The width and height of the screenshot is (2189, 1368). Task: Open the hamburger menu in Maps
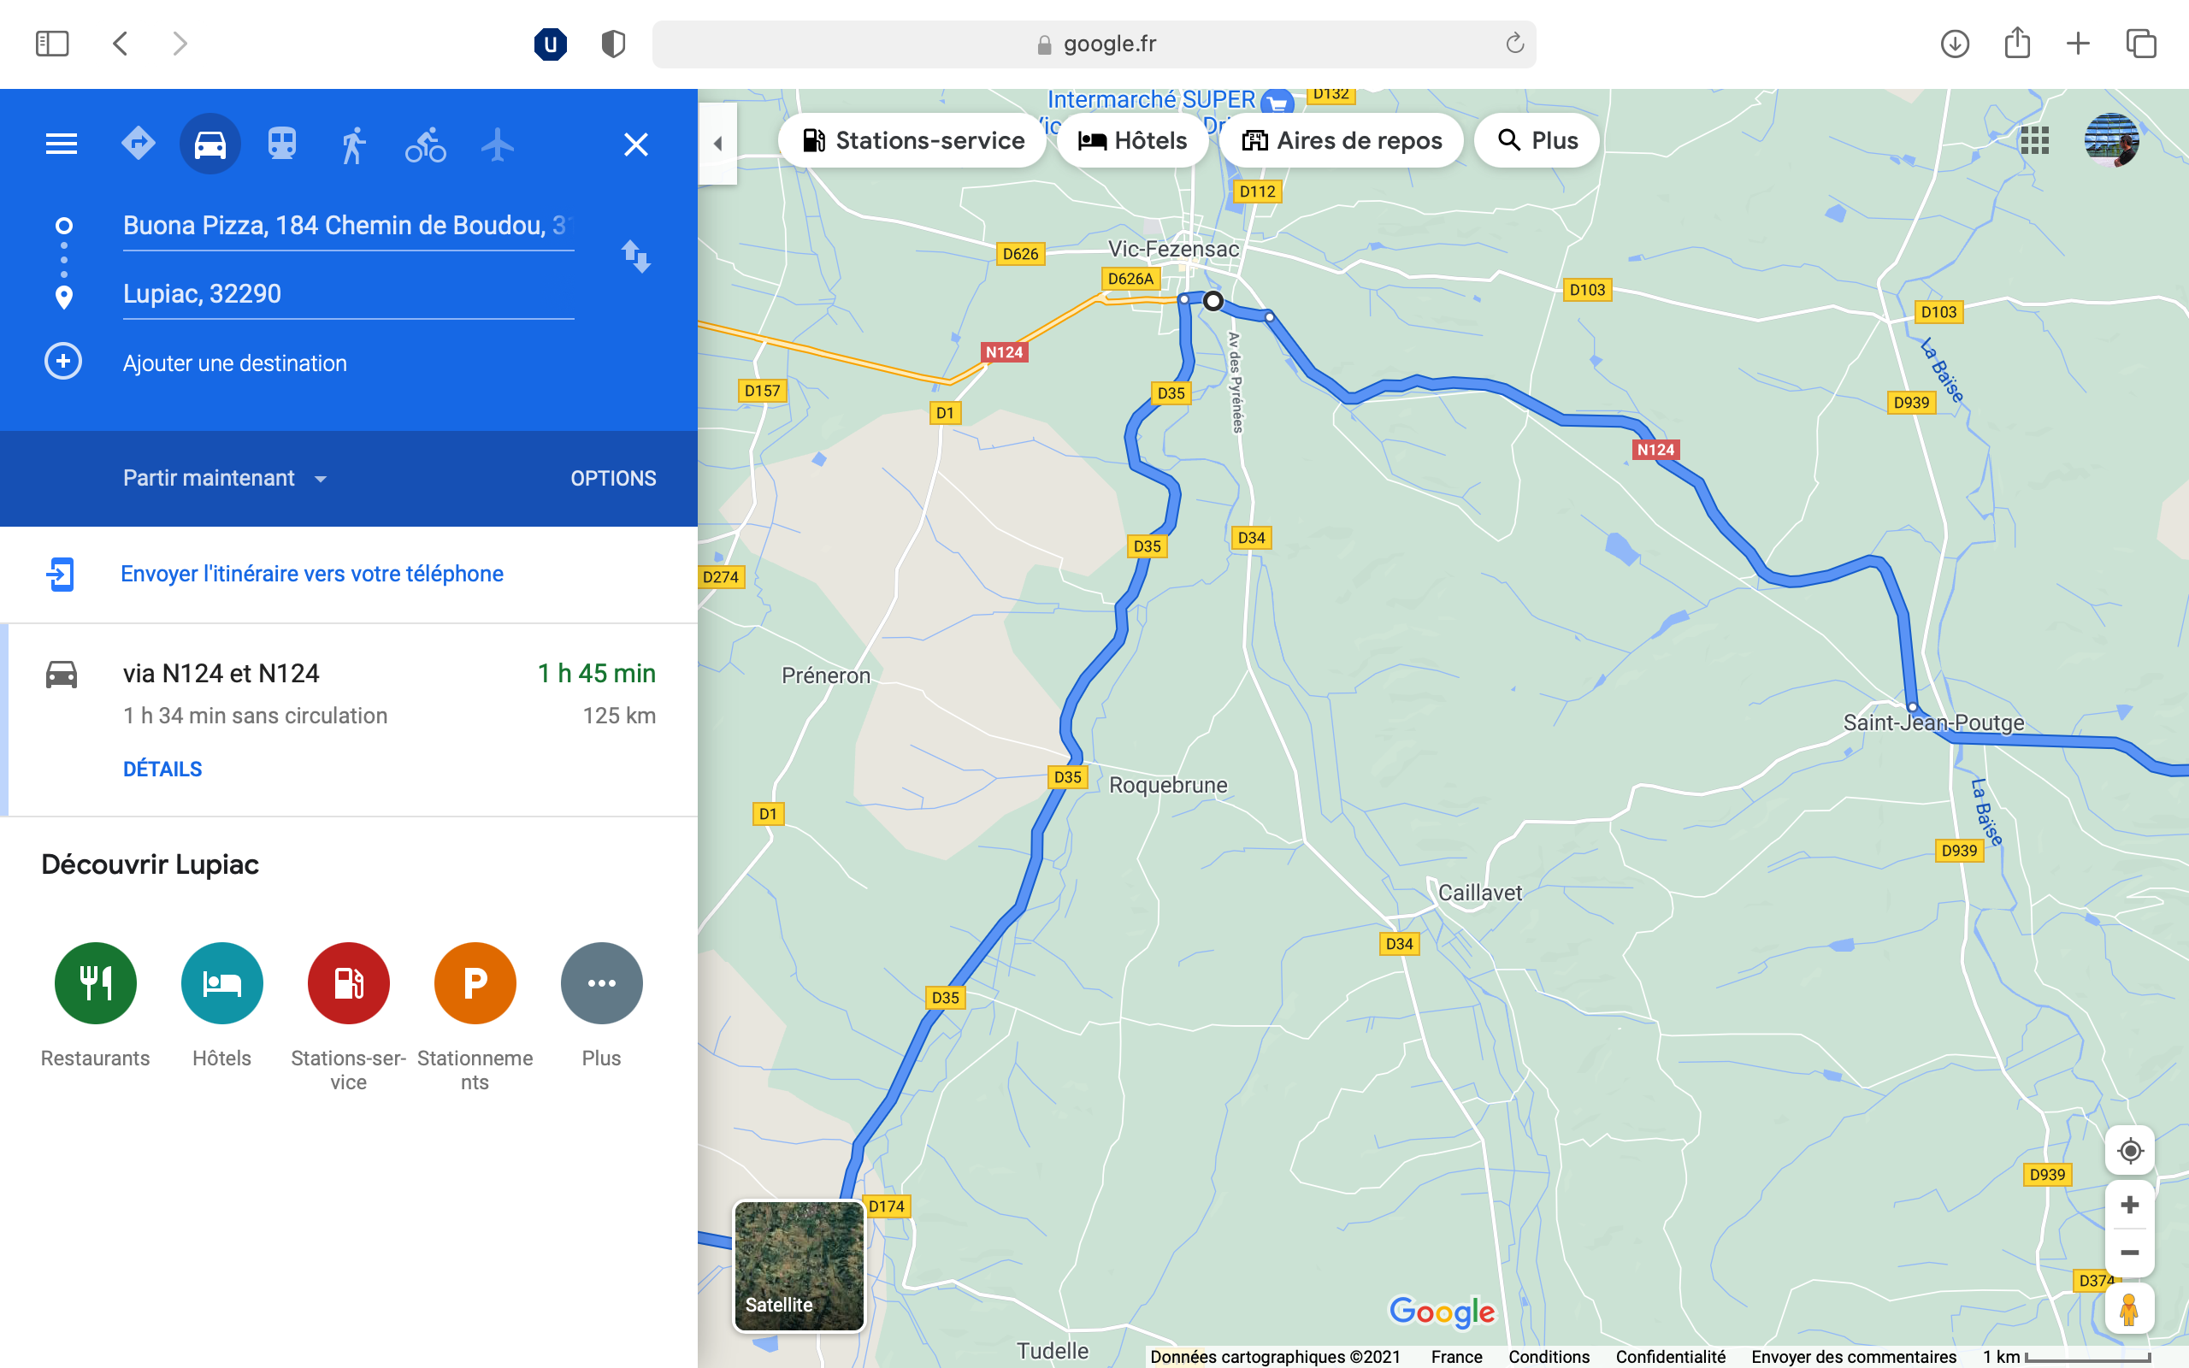62,144
